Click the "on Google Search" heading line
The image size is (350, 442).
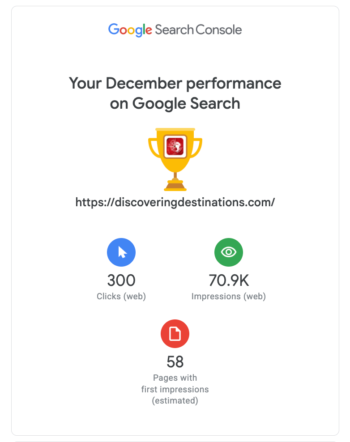(x=175, y=103)
